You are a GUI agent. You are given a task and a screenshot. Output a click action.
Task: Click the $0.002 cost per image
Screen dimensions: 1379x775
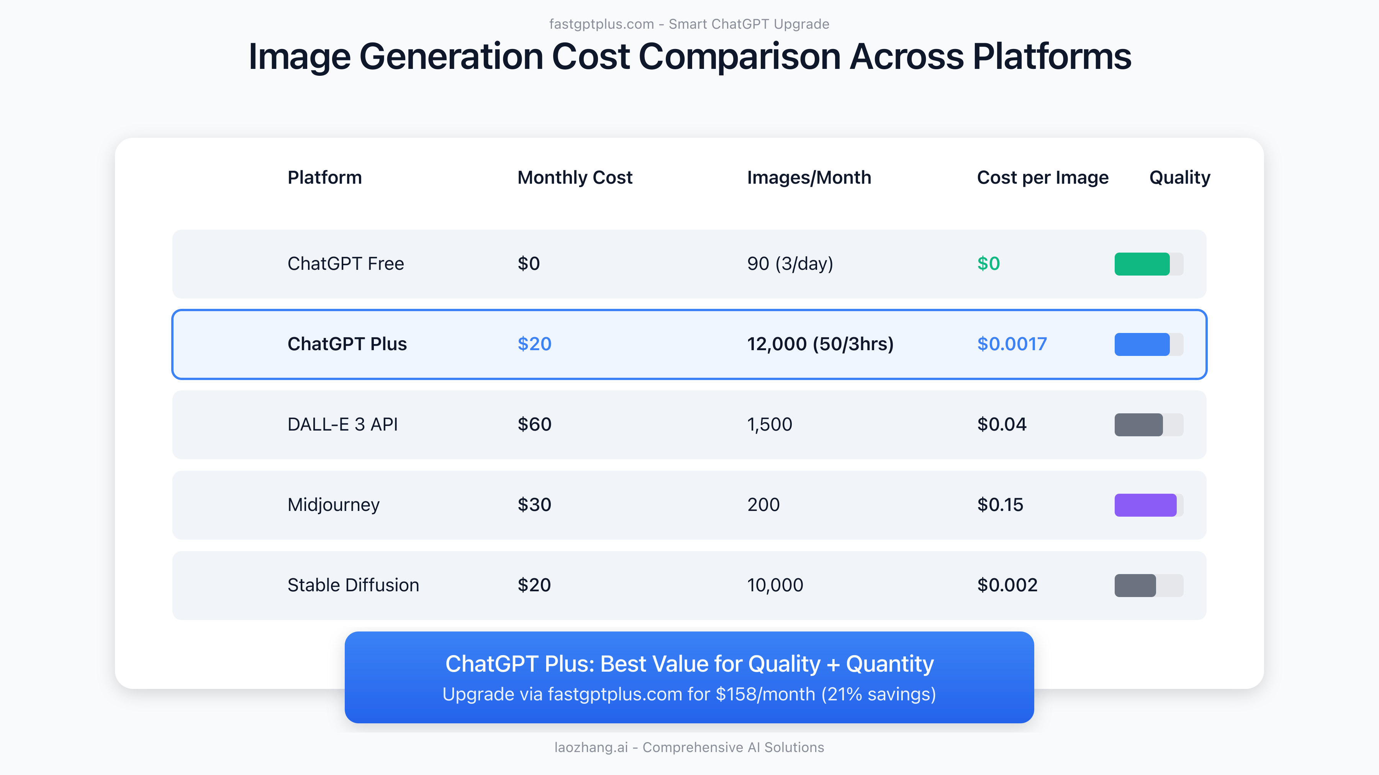click(1007, 585)
